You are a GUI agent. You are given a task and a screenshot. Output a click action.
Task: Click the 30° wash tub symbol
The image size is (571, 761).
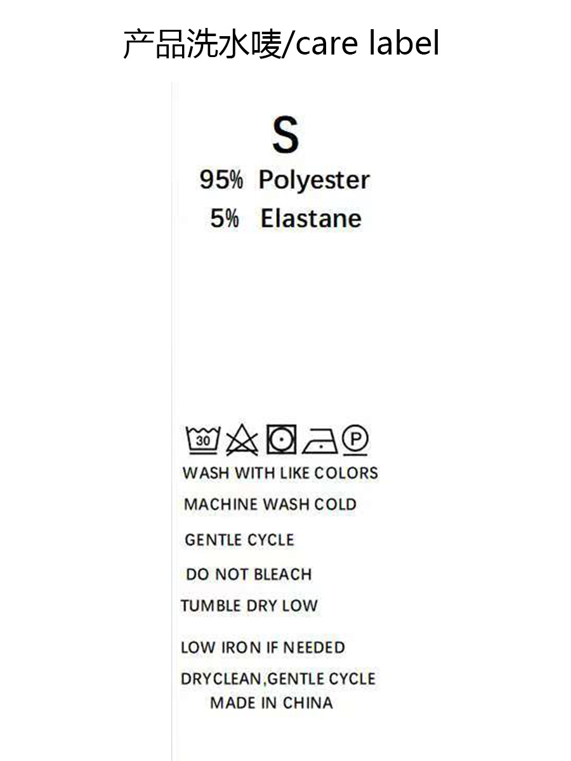click(202, 439)
